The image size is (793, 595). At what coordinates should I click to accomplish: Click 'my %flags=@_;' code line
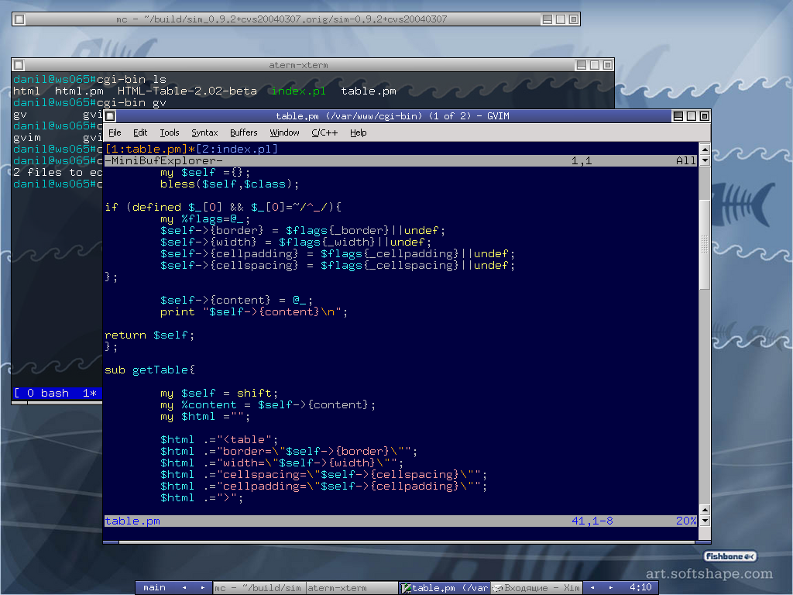click(x=204, y=219)
